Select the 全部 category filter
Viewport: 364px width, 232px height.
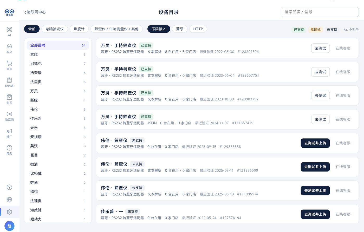32,29
